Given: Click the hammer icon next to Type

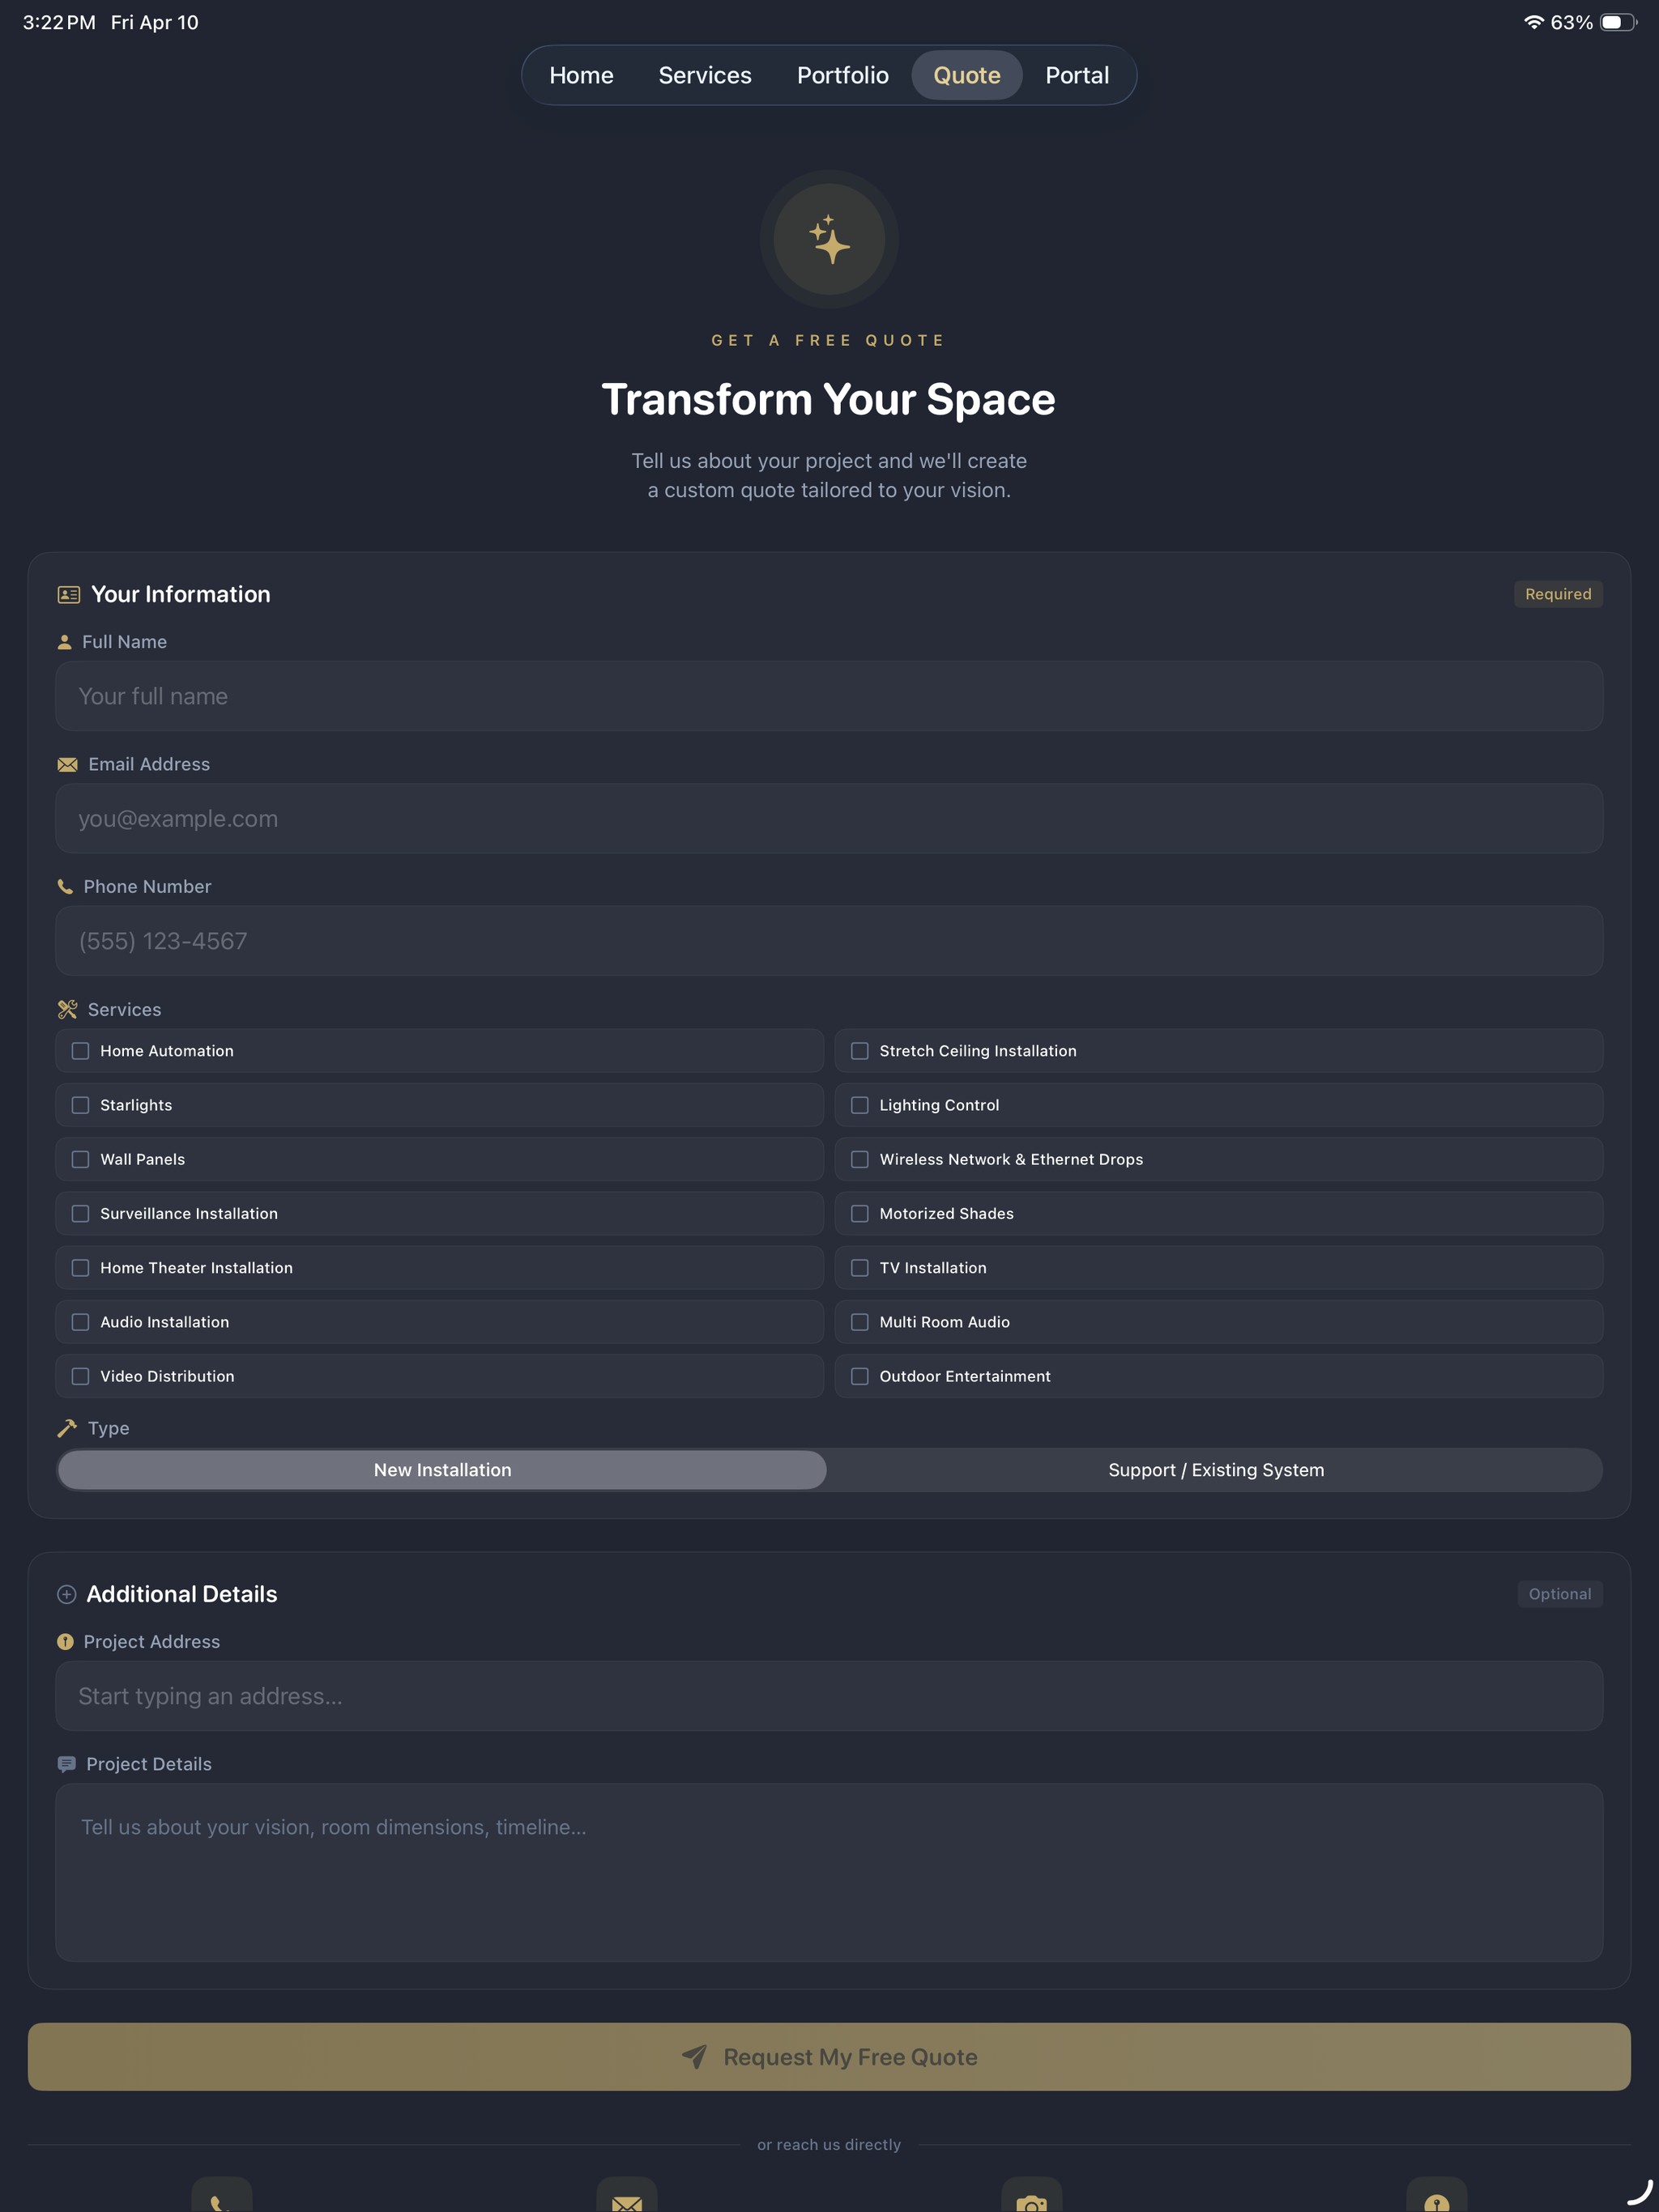Looking at the screenshot, I should click(x=67, y=1428).
